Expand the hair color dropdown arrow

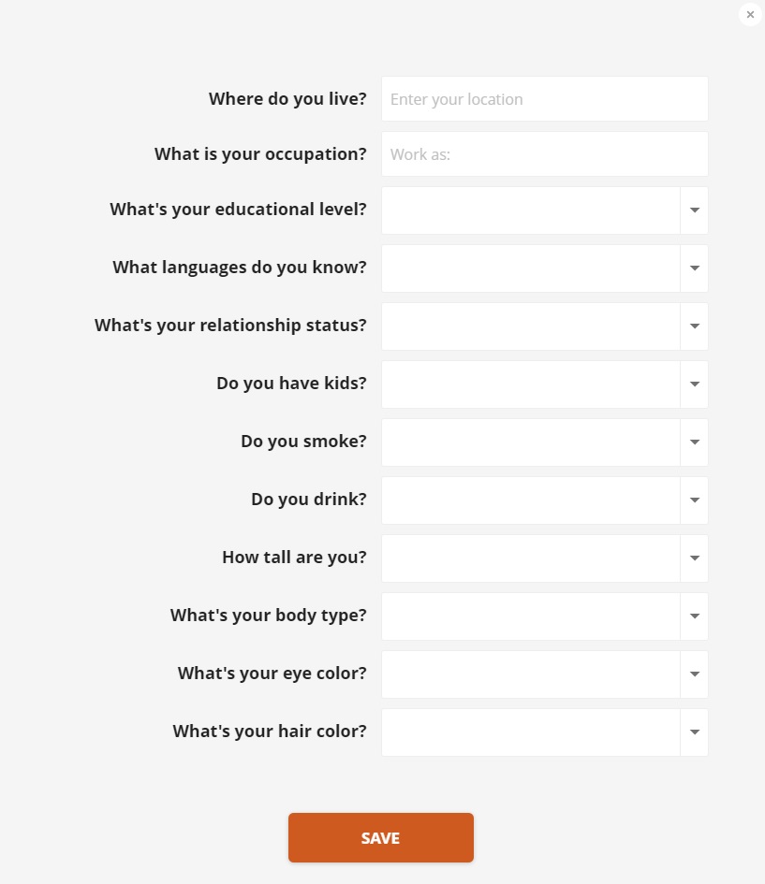695,732
